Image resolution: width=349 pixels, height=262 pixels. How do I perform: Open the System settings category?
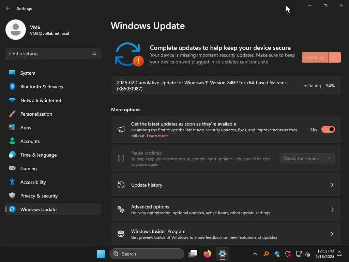coord(53,73)
